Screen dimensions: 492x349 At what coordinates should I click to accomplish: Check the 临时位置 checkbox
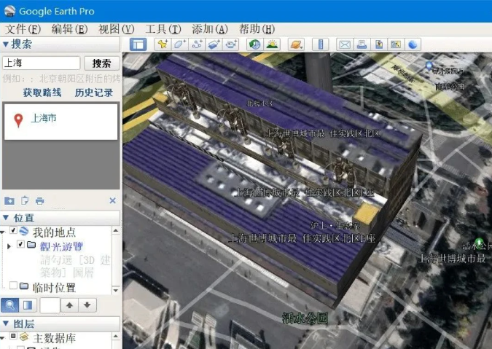point(13,286)
